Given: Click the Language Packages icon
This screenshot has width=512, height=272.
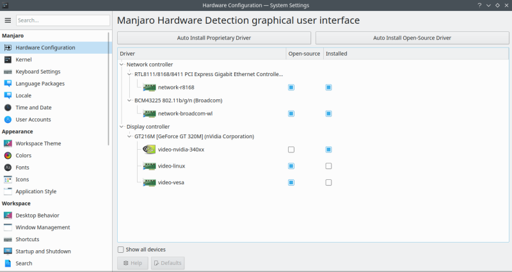Looking at the screenshot, I should click(x=8, y=84).
